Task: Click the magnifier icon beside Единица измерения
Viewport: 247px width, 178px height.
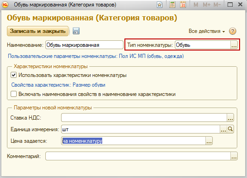Action: 230,129
